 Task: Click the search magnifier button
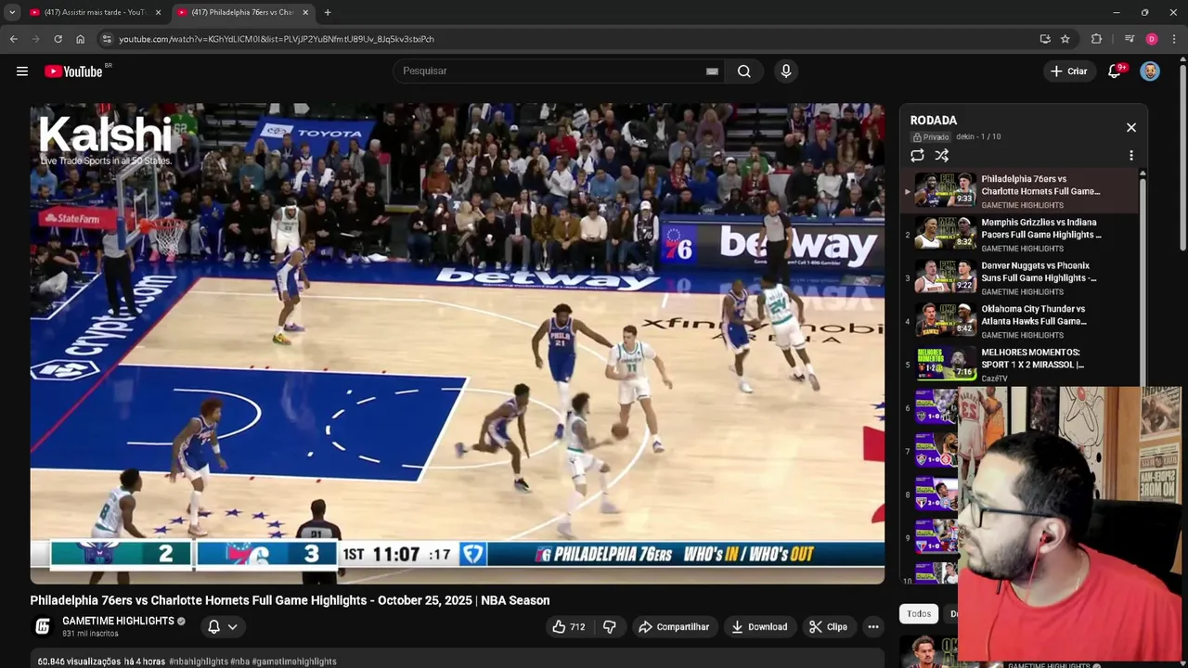click(x=743, y=71)
